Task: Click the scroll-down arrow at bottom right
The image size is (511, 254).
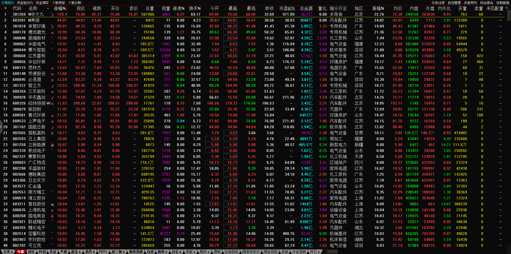Action: tap(509, 246)
